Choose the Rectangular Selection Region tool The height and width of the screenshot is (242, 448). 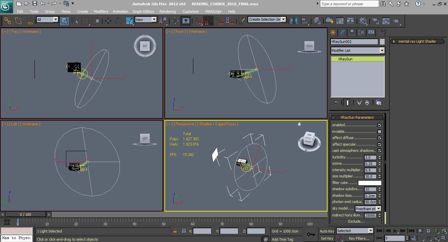(x=85, y=21)
